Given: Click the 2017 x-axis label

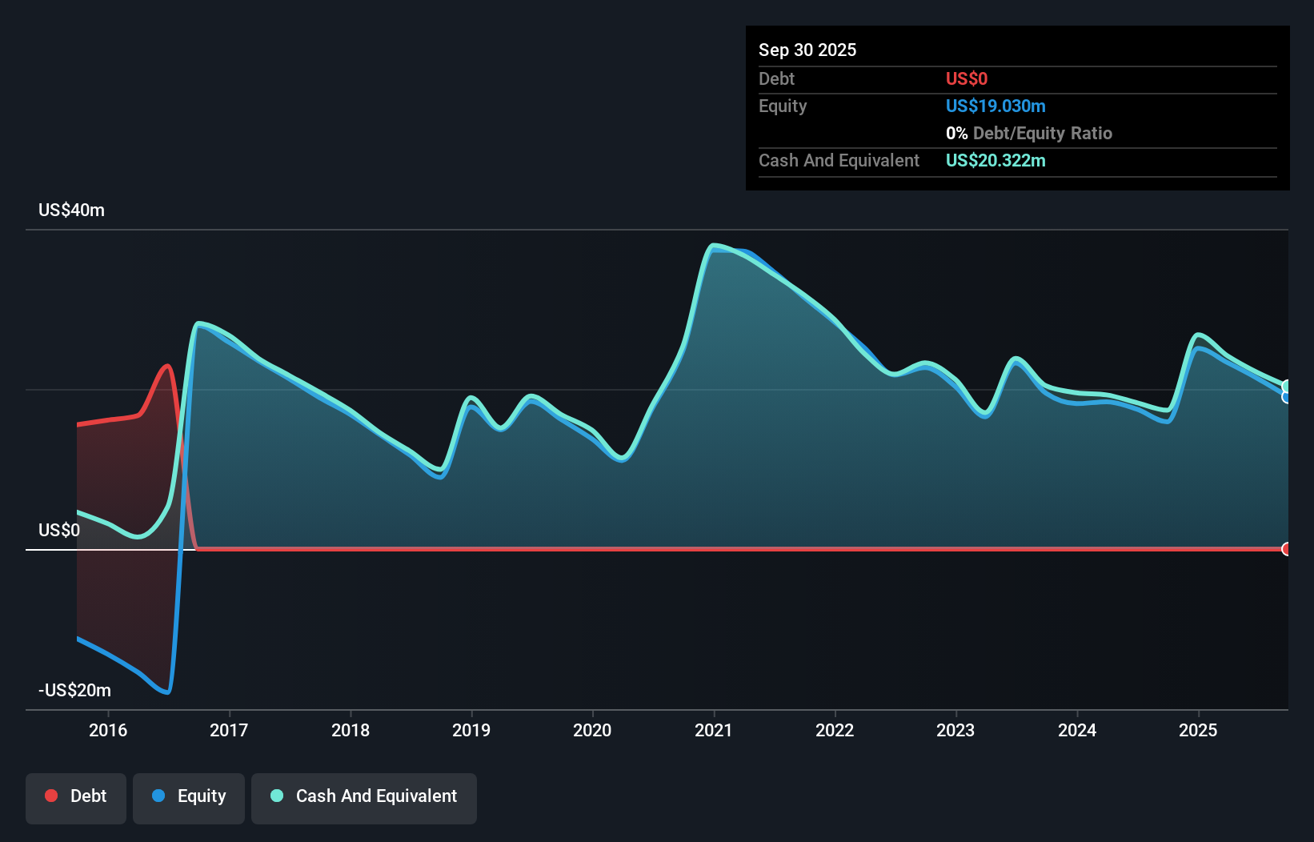Looking at the screenshot, I should click(x=229, y=730).
